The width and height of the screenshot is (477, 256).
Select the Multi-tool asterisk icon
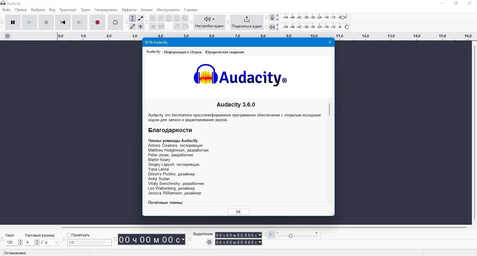point(141,26)
